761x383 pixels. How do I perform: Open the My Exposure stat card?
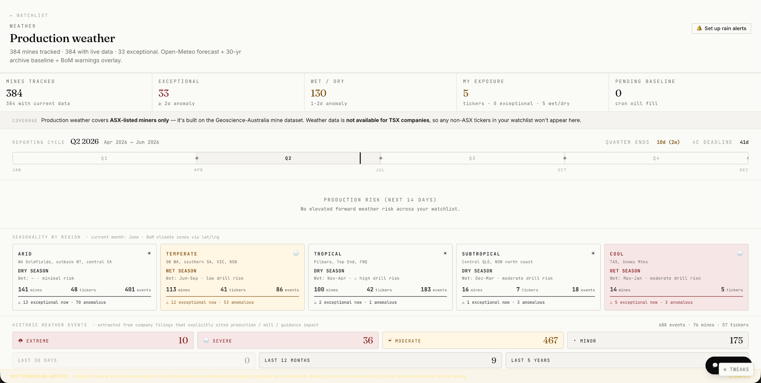(x=533, y=92)
